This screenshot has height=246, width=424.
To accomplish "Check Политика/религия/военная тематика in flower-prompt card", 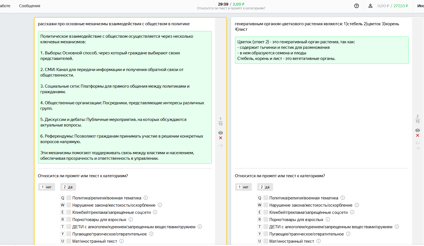I will point(266,198).
